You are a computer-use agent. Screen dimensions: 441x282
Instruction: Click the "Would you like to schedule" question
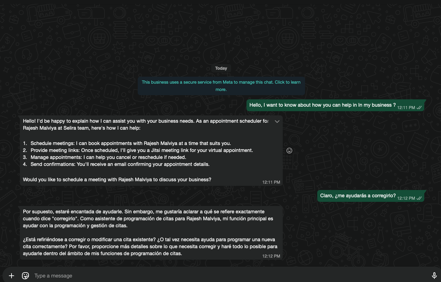[117, 180]
